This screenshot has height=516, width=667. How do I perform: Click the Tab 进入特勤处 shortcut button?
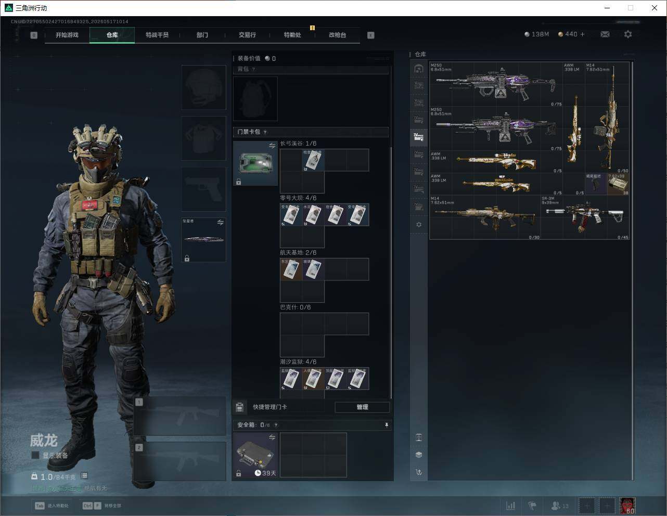52,506
